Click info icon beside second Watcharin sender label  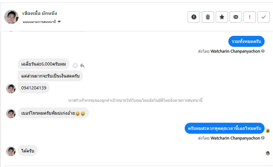(263, 138)
